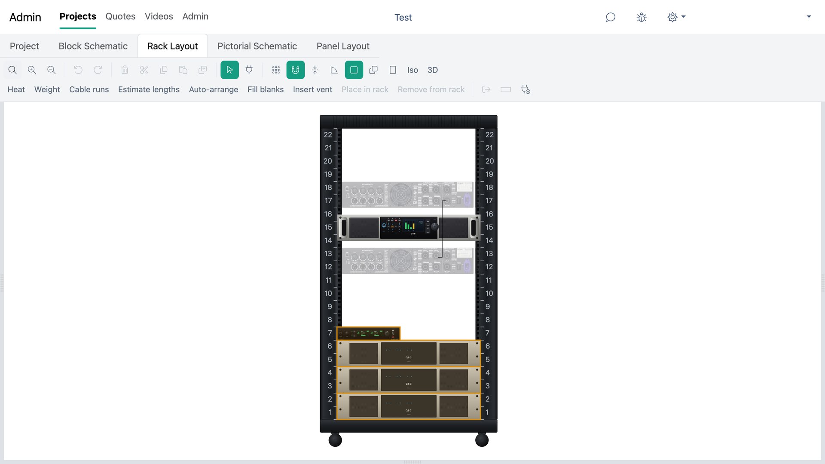Select the QSC amplifier at rack unit 15
825x464 pixels.
click(x=408, y=227)
